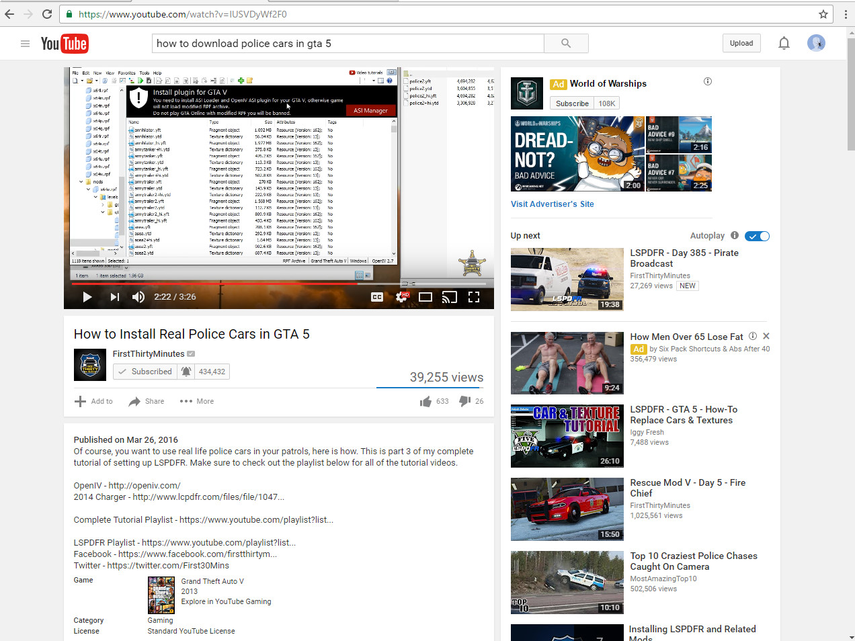Enter fullscreen mode icon

474,297
